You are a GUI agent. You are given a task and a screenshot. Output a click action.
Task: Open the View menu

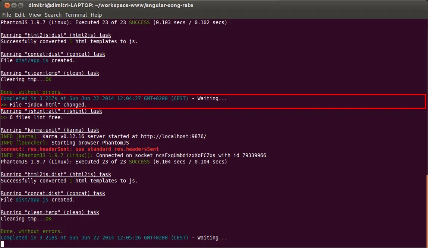[x=35, y=15]
